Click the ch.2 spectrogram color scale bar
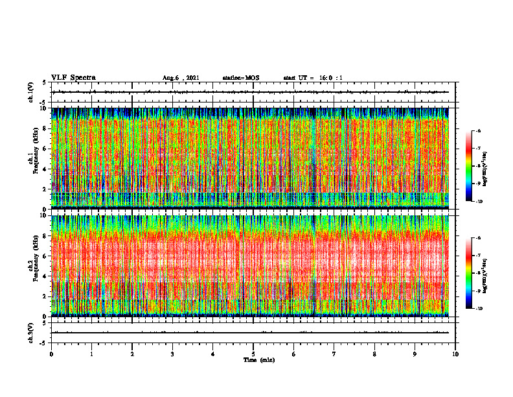The height and width of the screenshot is (397, 513). (468, 273)
